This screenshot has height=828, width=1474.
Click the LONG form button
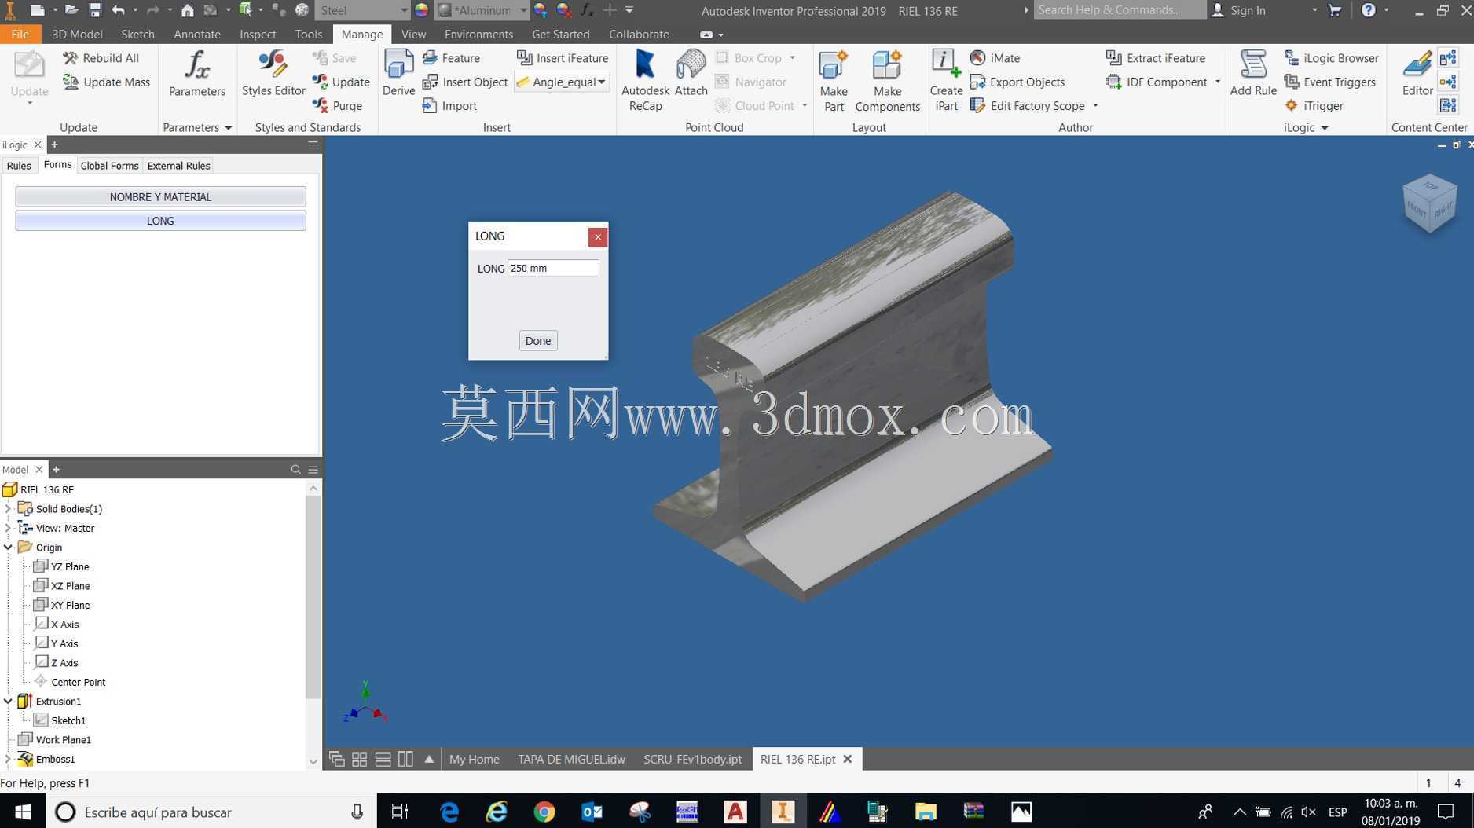coord(160,221)
